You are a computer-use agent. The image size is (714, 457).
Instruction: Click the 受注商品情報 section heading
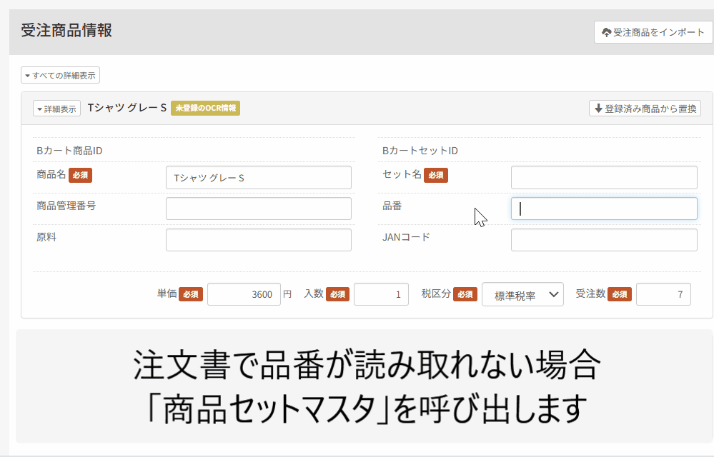tap(66, 31)
